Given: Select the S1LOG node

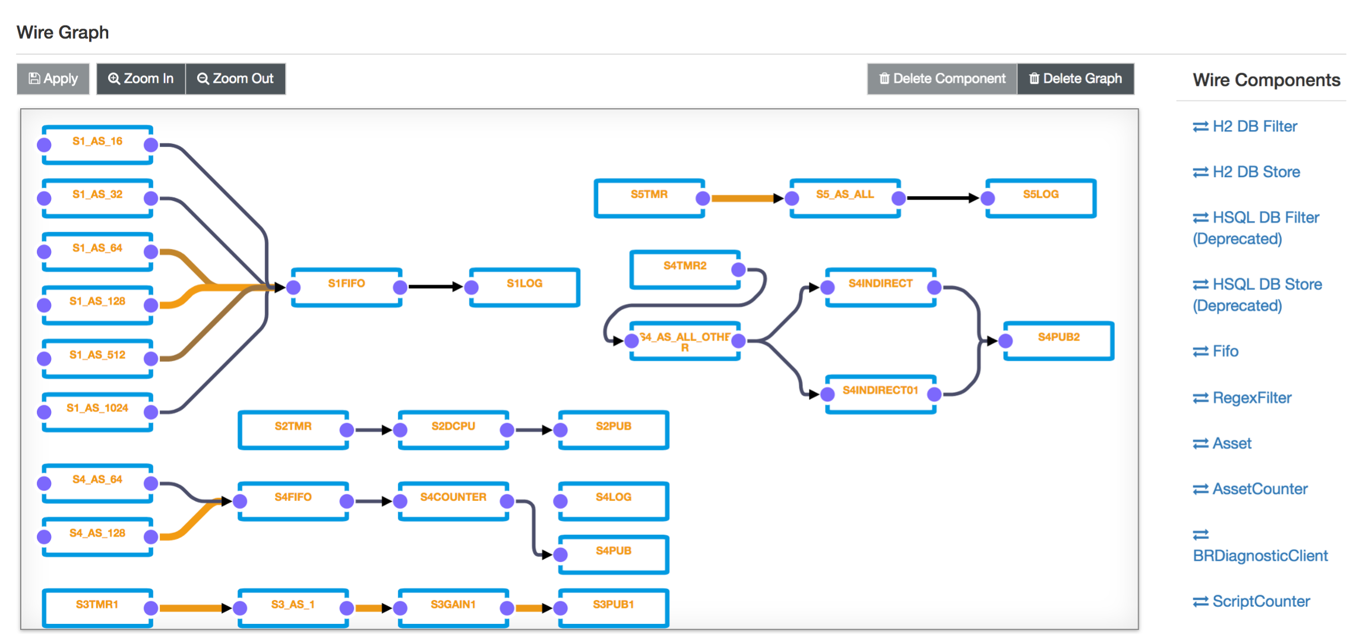Looking at the screenshot, I should (525, 287).
